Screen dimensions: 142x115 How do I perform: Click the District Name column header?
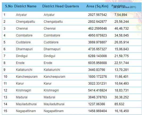[x=25, y=6]
